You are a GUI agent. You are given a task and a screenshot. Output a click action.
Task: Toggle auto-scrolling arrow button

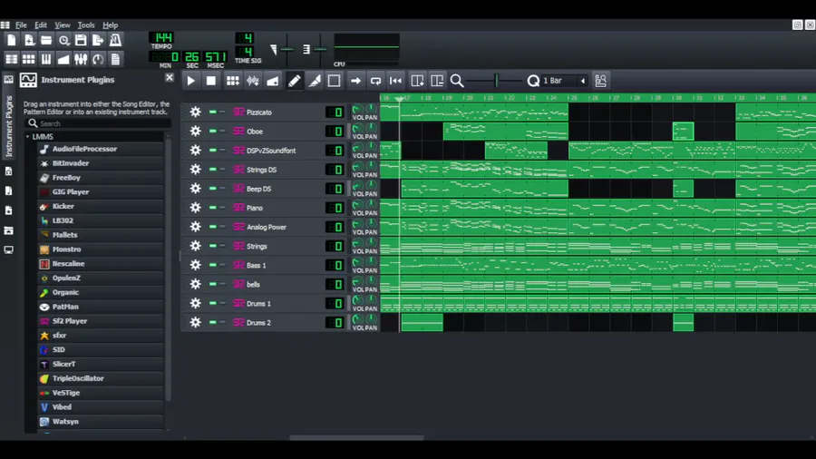355,81
